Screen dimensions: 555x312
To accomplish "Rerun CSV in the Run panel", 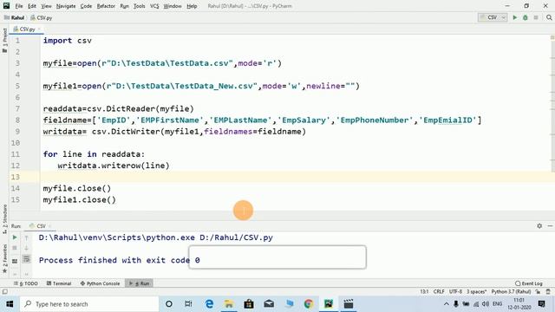I will pos(15,237).
